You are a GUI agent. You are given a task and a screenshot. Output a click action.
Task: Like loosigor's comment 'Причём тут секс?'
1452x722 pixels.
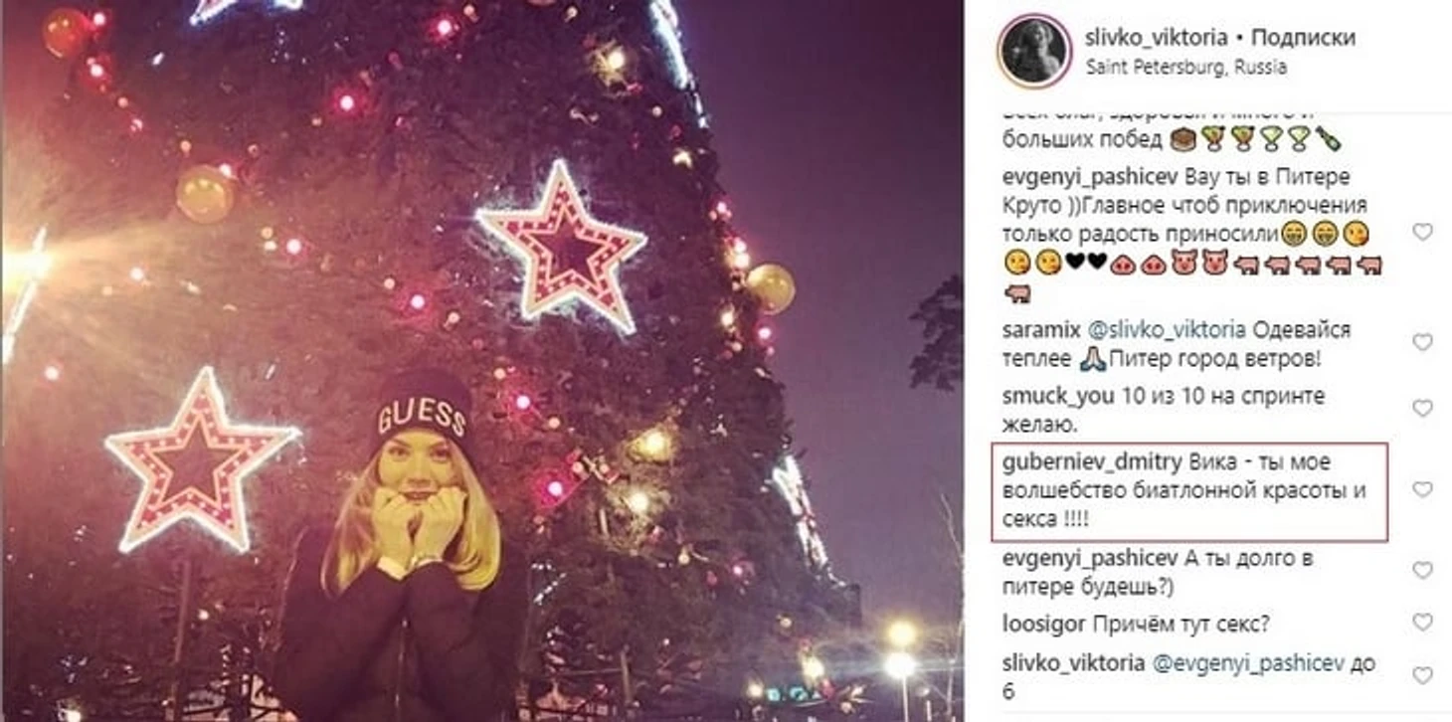1422,623
